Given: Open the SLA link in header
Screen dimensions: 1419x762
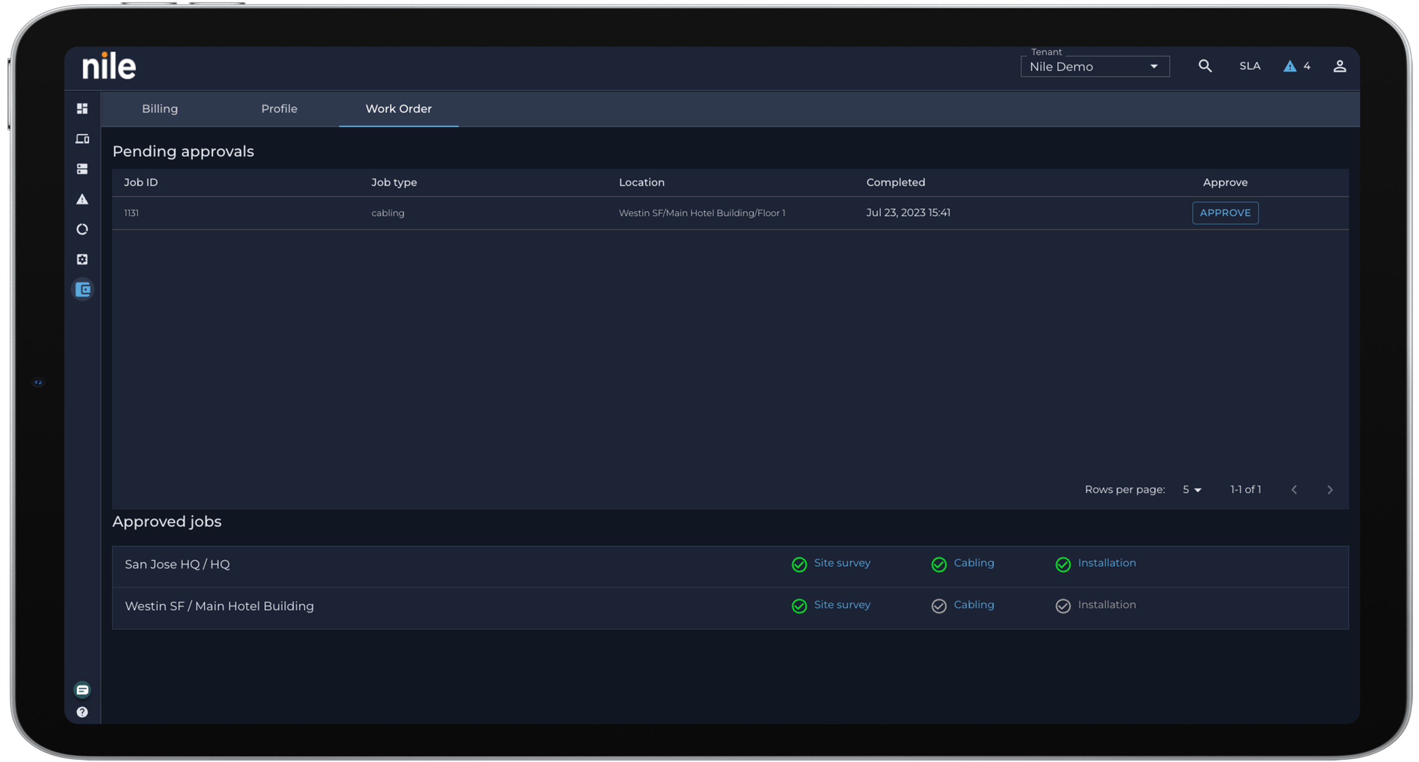Looking at the screenshot, I should coord(1249,66).
